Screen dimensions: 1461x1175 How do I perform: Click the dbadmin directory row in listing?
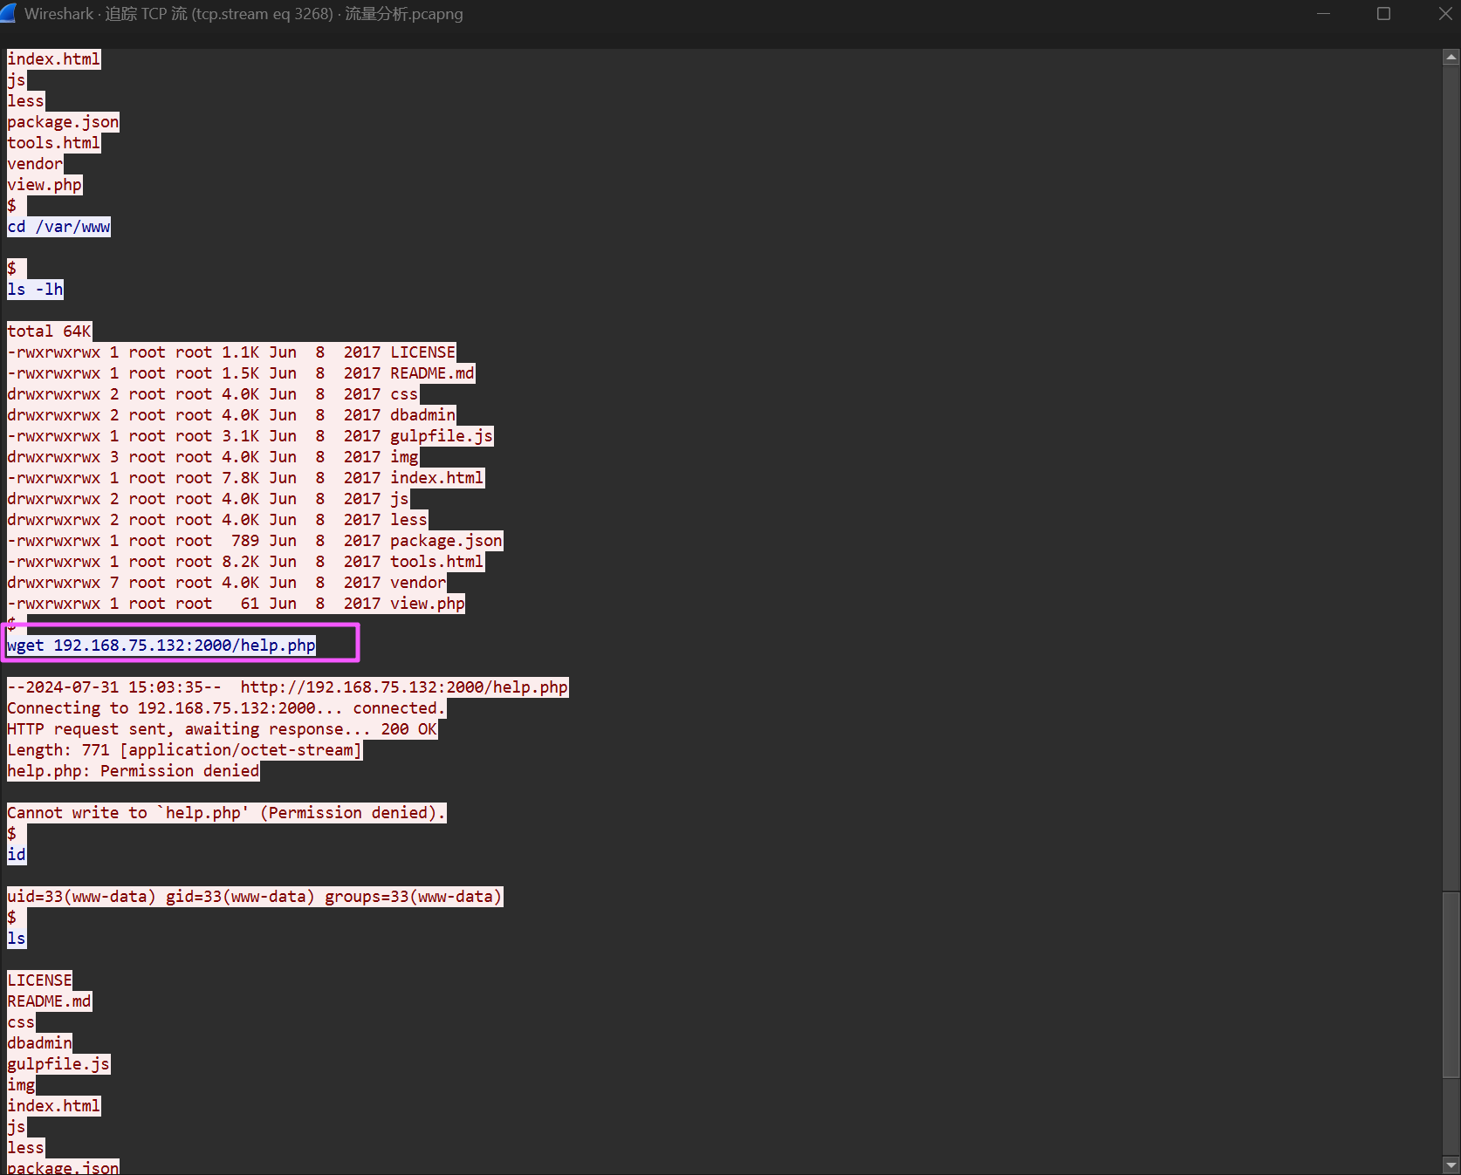click(x=232, y=415)
